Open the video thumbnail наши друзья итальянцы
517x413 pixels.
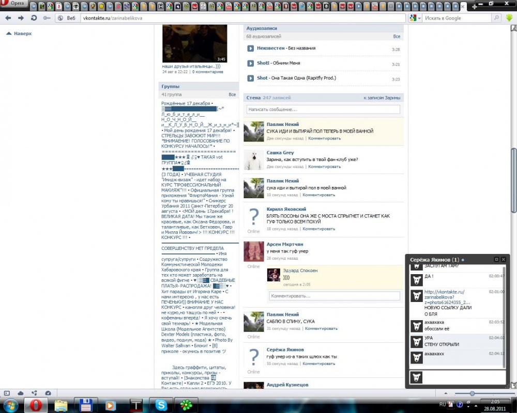tap(194, 43)
